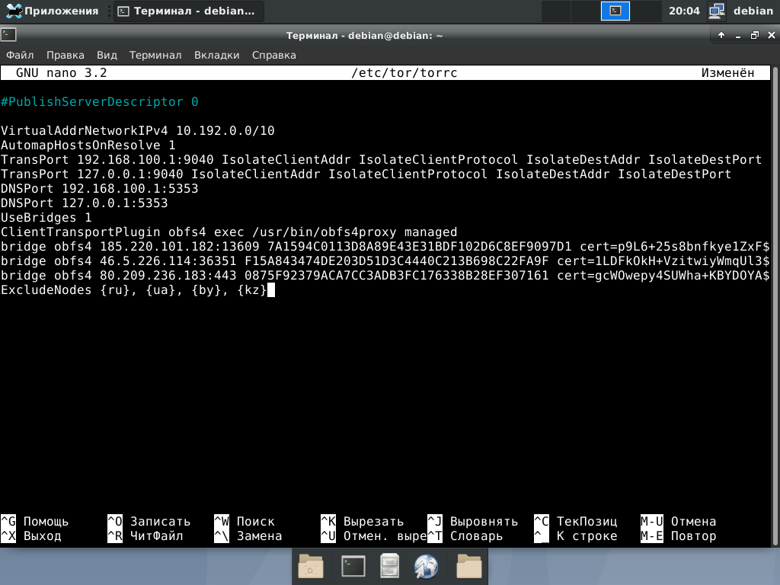Open the Файл menu
This screenshot has width=780, height=585.
[21, 55]
